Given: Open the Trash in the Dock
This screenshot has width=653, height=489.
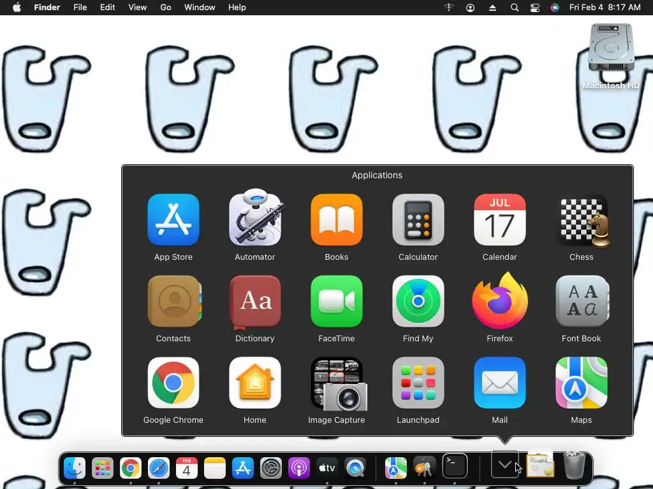Looking at the screenshot, I should [575, 465].
